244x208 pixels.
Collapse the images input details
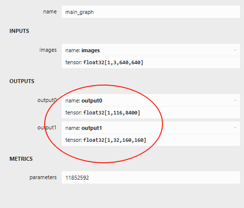coord(235,50)
